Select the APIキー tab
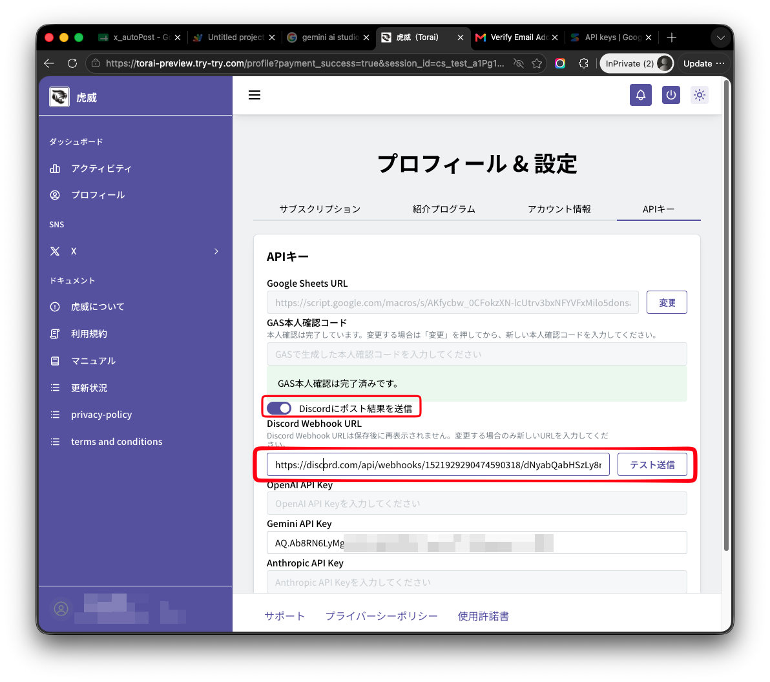Screen dimensions: 770x682 click(x=658, y=209)
